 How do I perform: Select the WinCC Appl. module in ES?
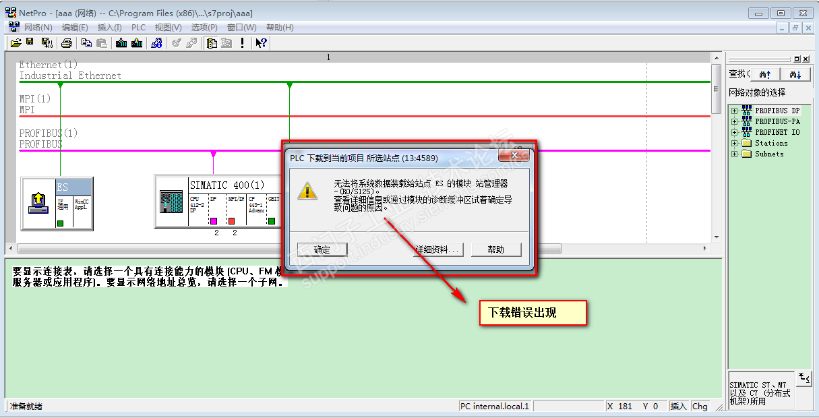tap(82, 210)
